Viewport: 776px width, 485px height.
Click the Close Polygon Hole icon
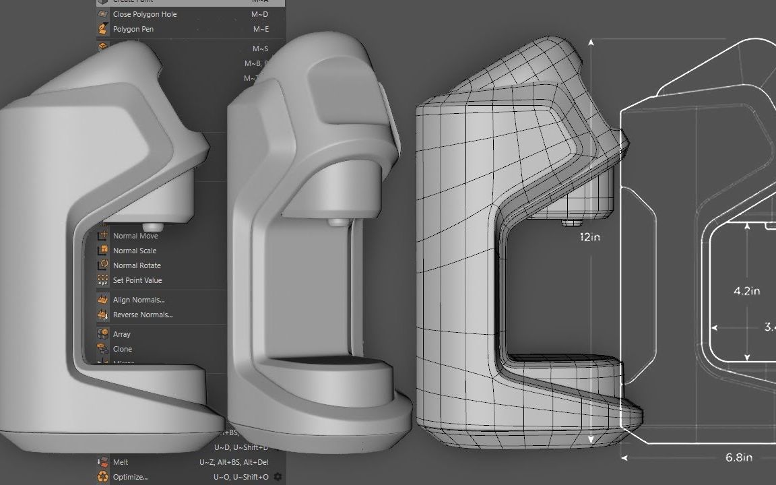pos(103,13)
